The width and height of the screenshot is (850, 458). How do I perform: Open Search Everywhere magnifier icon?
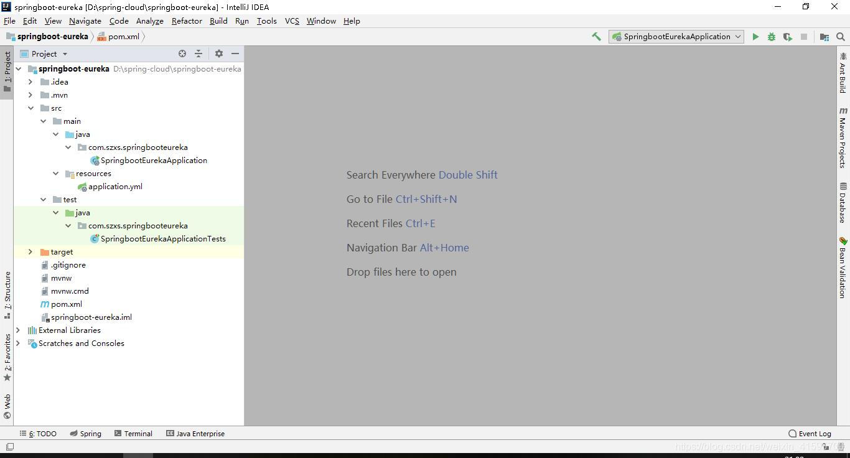pyautogui.click(x=841, y=37)
